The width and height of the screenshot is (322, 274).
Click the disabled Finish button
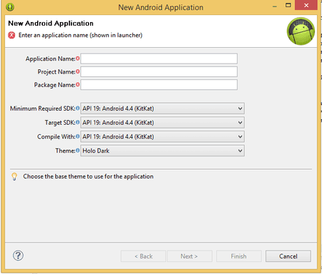click(x=239, y=256)
